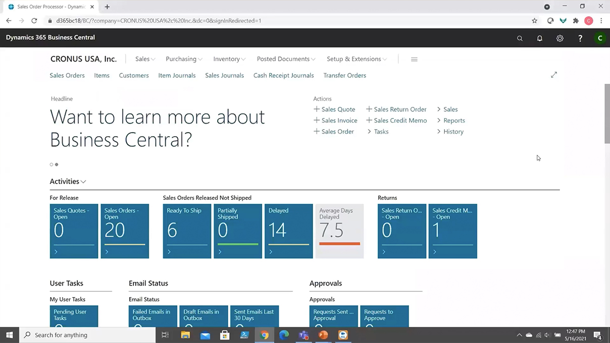Expand the Sales actions group
This screenshot has width=610, height=343.
click(447, 109)
